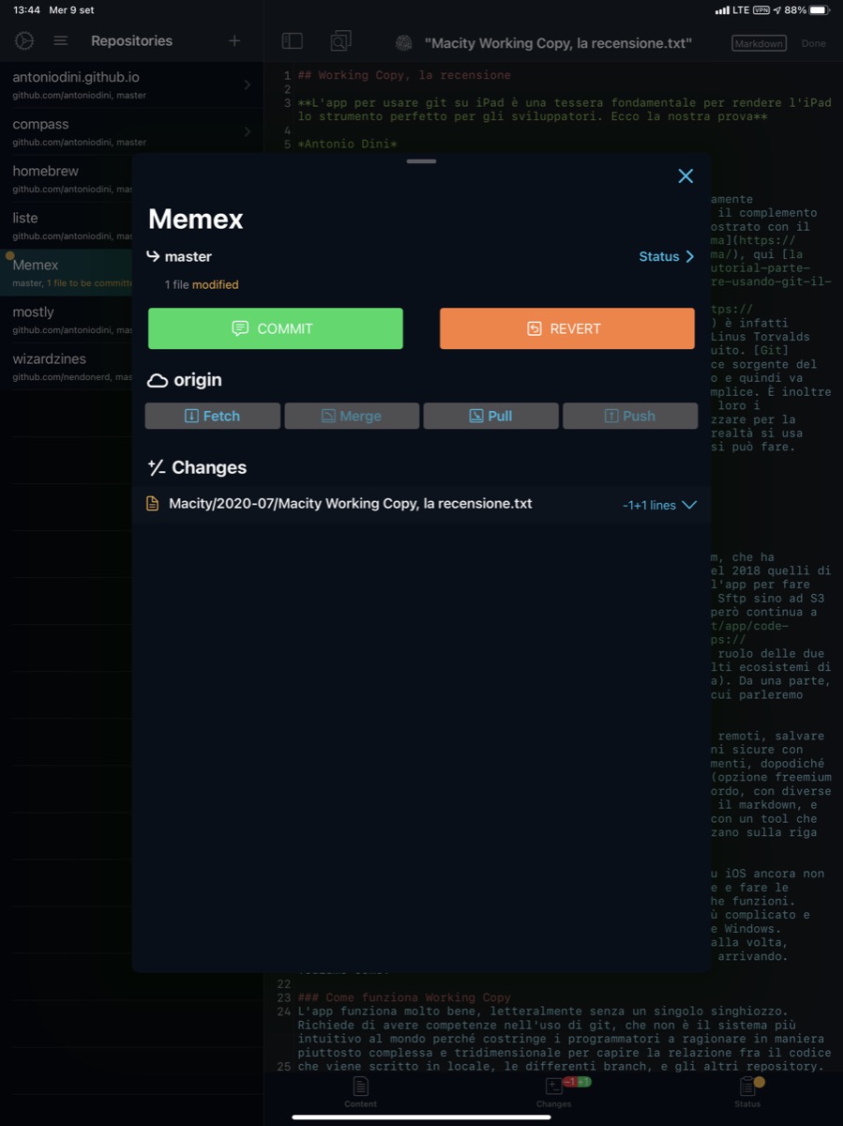The image size is (843, 1126).
Task: Add a new repository with plus icon
Action: (234, 41)
